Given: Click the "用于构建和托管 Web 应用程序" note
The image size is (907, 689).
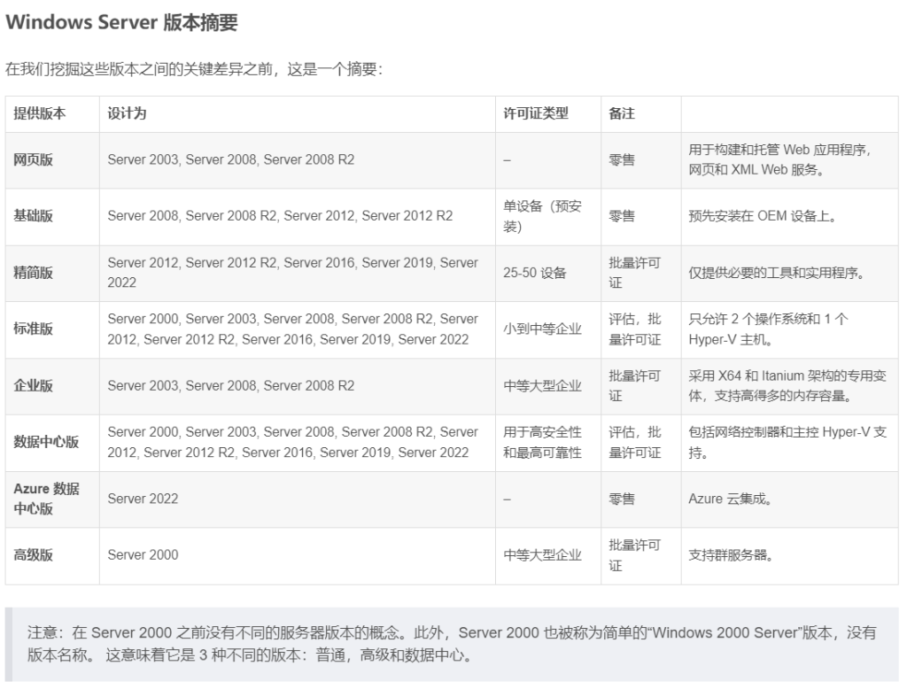Looking at the screenshot, I should coord(779,159).
